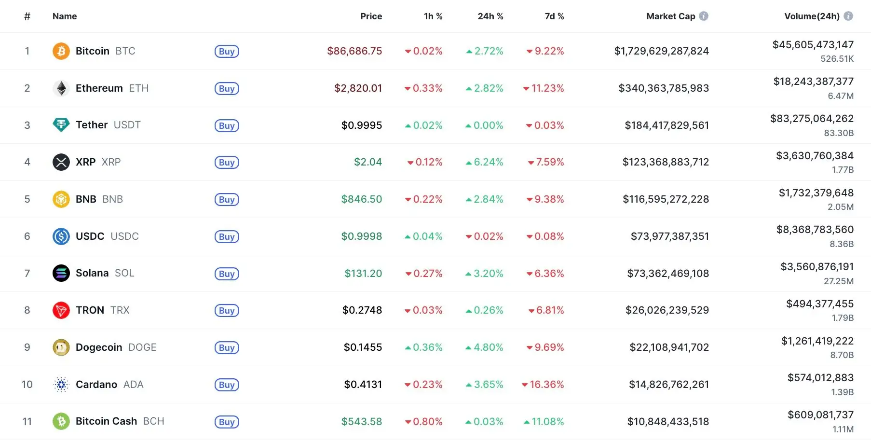Click the Name column header
This screenshot has height=442, width=871.
pyautogui.click(x=64, y=16)
